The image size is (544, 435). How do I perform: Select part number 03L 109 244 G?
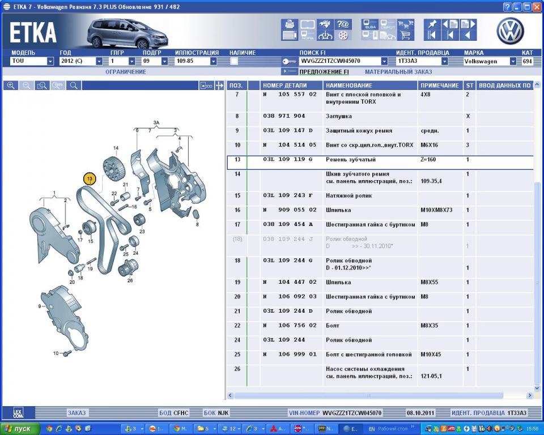tap(288, 261)
